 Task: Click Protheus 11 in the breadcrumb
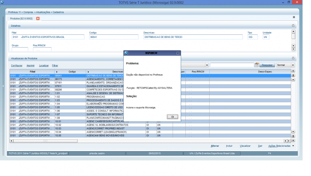pos(14,12)
